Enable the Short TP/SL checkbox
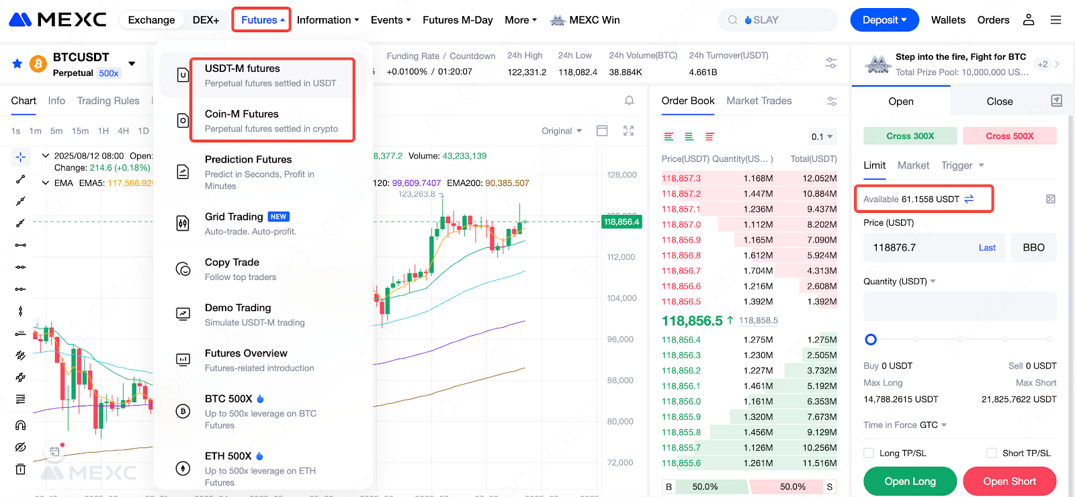Screen dimensions: 1075x497 [991, 453]
